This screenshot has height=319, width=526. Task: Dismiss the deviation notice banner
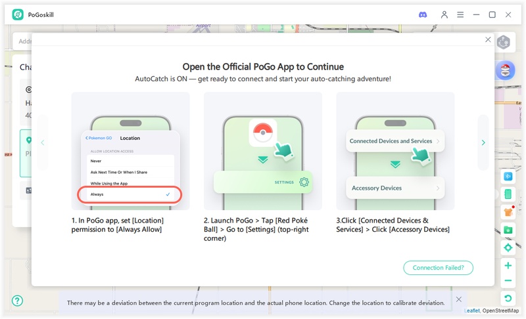pos(458,299)
